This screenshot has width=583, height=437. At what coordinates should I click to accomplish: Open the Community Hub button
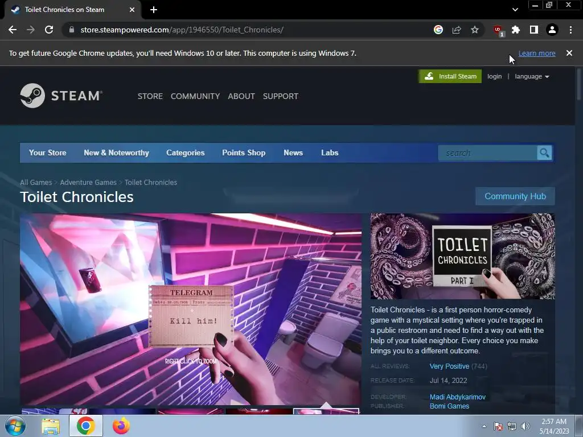click(515, 196)
